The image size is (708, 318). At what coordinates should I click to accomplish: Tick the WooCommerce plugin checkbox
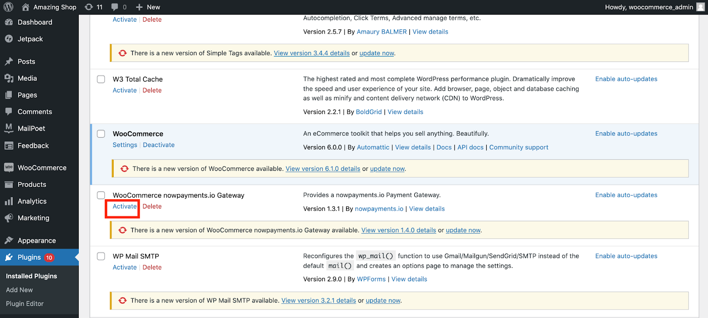[101, 134]
